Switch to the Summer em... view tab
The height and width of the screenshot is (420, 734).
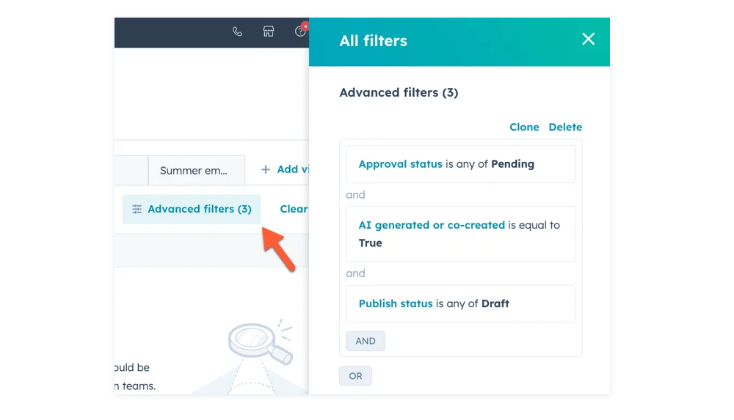pos(194,171)
